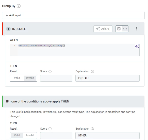This screenshot has width=148, height=140.
Task: Click the fallback condition header
Action: tap(73, 101)
